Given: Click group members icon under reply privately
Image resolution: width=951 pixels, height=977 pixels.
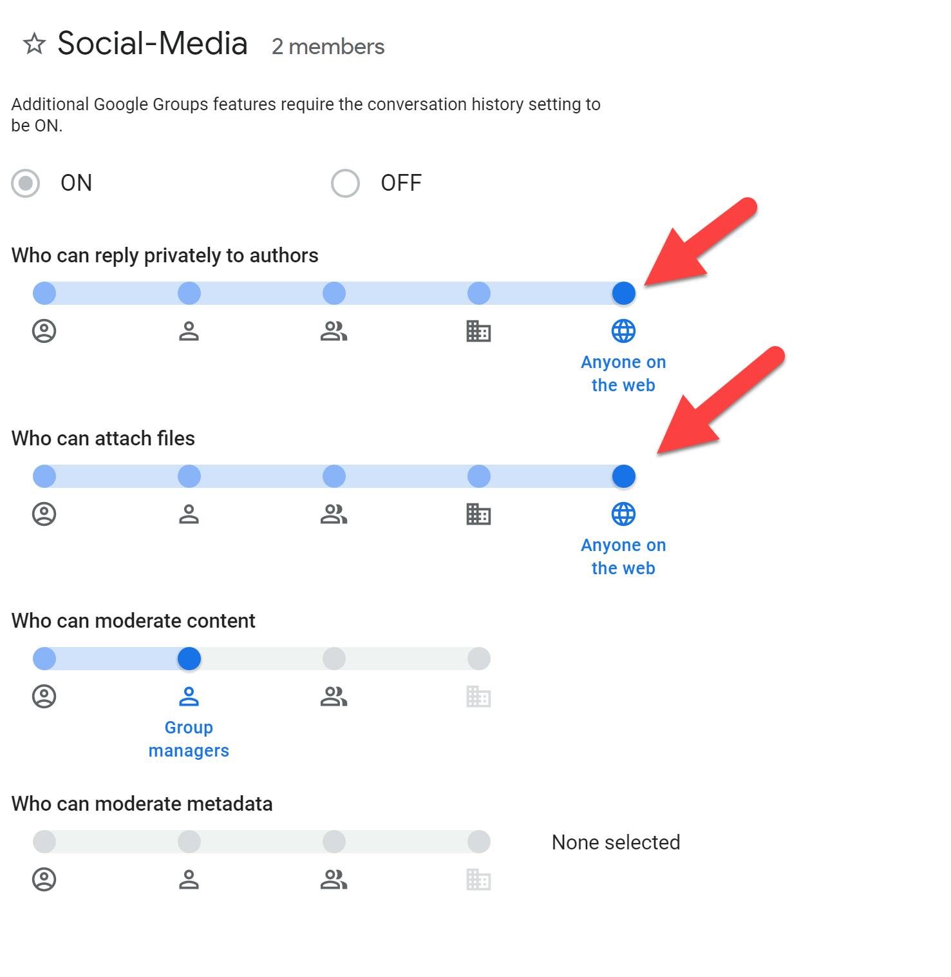Looking at the screenshot, I should (x=334, y=331).
